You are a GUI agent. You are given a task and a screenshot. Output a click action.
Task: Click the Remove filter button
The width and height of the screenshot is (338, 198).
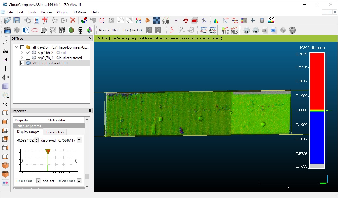pyautogui.click(x=109, y=30)
